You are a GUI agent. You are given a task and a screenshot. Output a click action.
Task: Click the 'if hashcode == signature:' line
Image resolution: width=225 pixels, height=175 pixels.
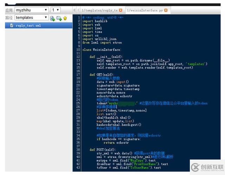tap(119, 139)
